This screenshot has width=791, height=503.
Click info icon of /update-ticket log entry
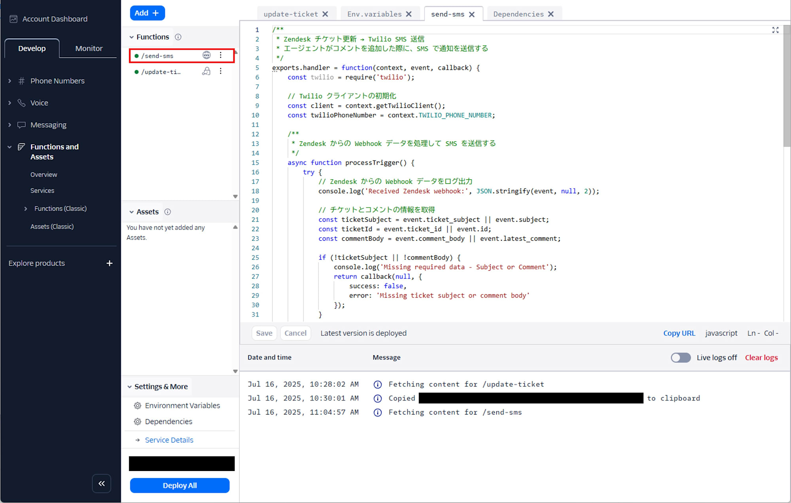click(378, 384)
